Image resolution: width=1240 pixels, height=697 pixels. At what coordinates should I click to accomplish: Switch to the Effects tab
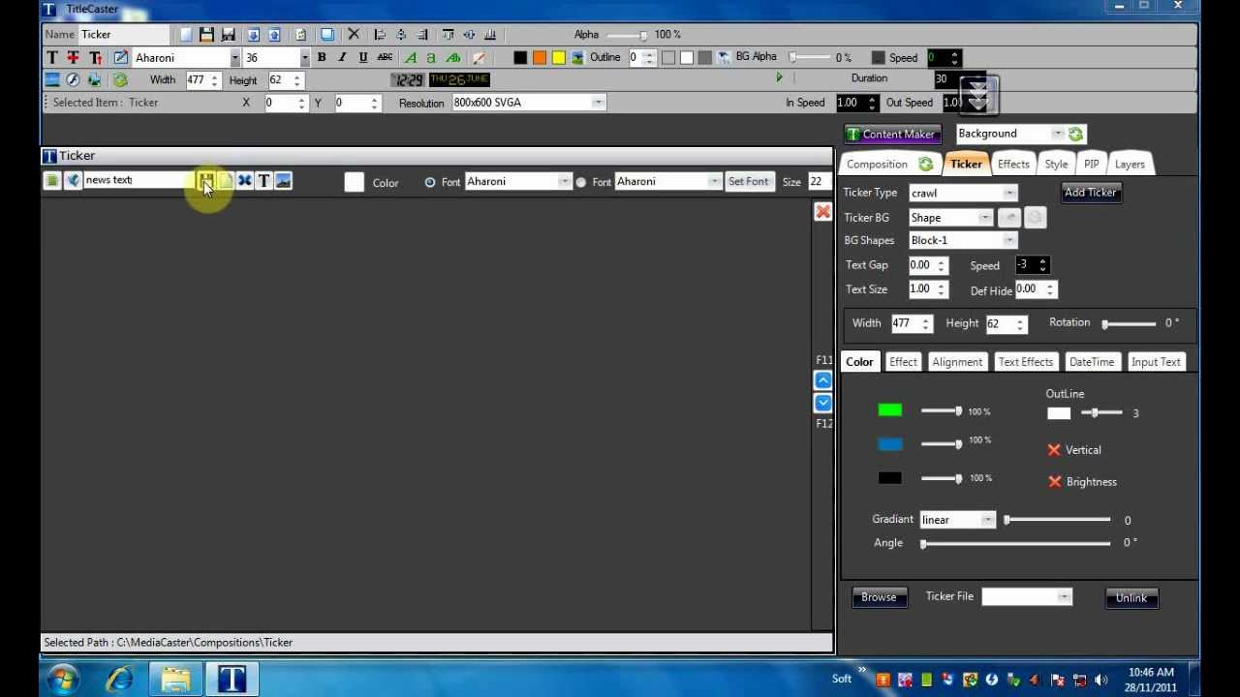[1013, 164]
